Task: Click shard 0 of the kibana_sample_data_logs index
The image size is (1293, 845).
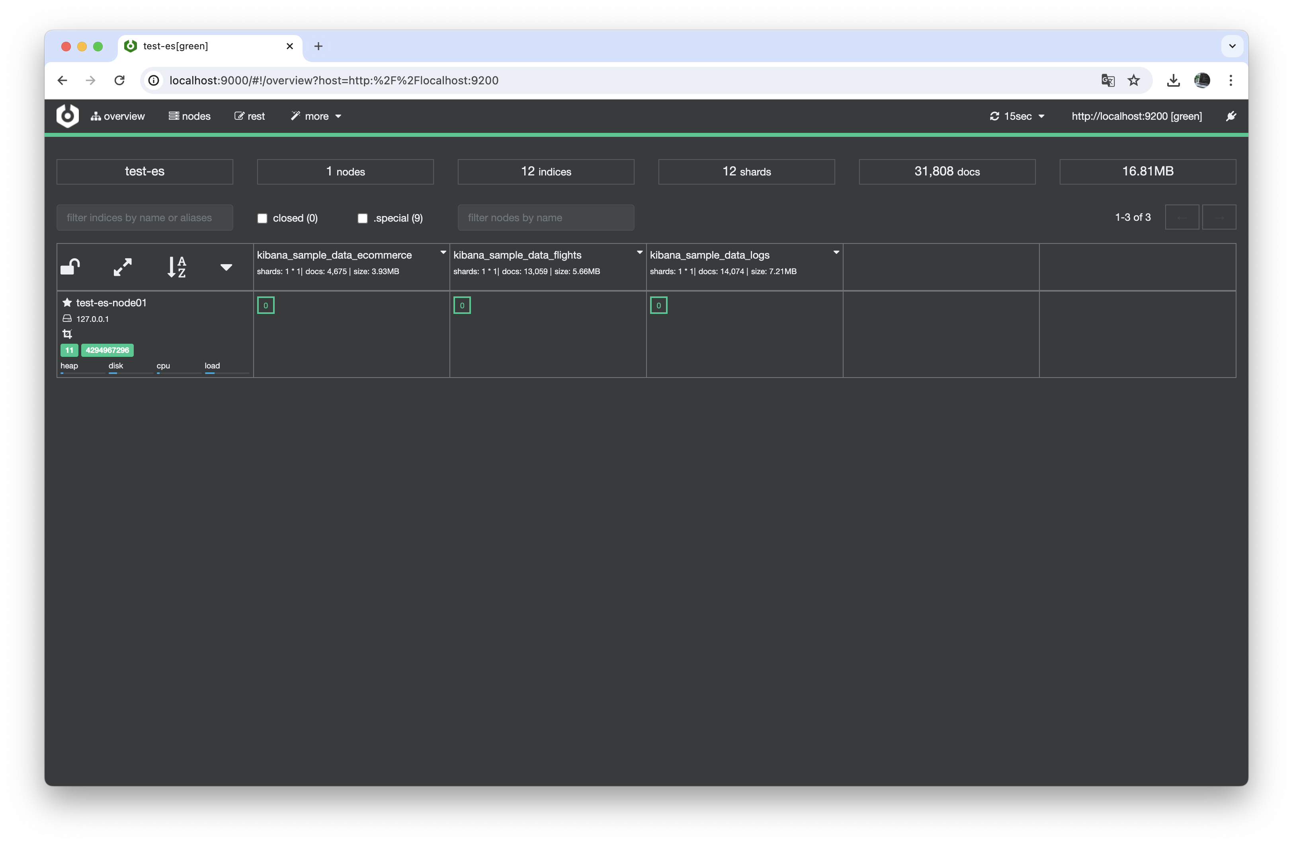Action: (658, 305)
